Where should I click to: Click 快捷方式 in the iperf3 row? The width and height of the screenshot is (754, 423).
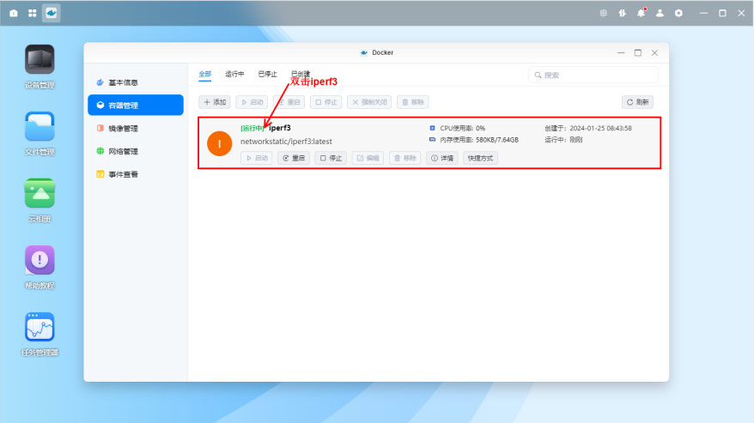[480, 158]
